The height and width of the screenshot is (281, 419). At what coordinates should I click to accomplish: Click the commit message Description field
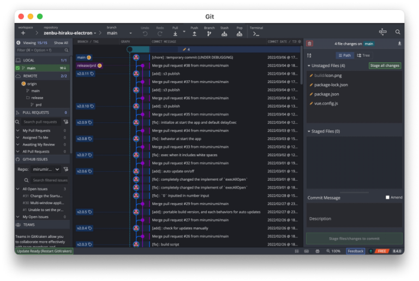(354, 218)
